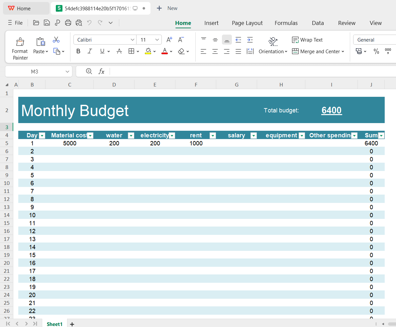Screen dimensions: 396x327
Task: Click the Save icon in quick toolbar
Action: 47,23
